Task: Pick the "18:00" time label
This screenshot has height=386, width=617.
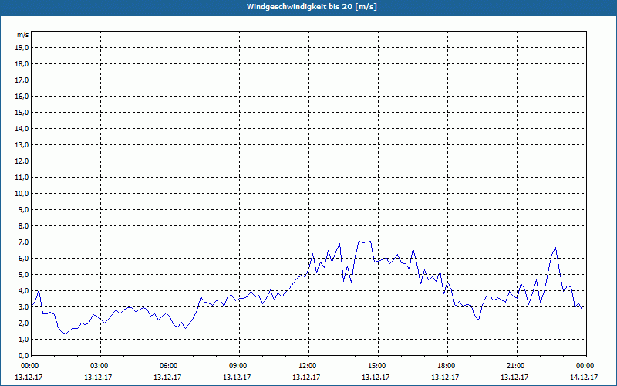Action: click(x=447, y=366)
